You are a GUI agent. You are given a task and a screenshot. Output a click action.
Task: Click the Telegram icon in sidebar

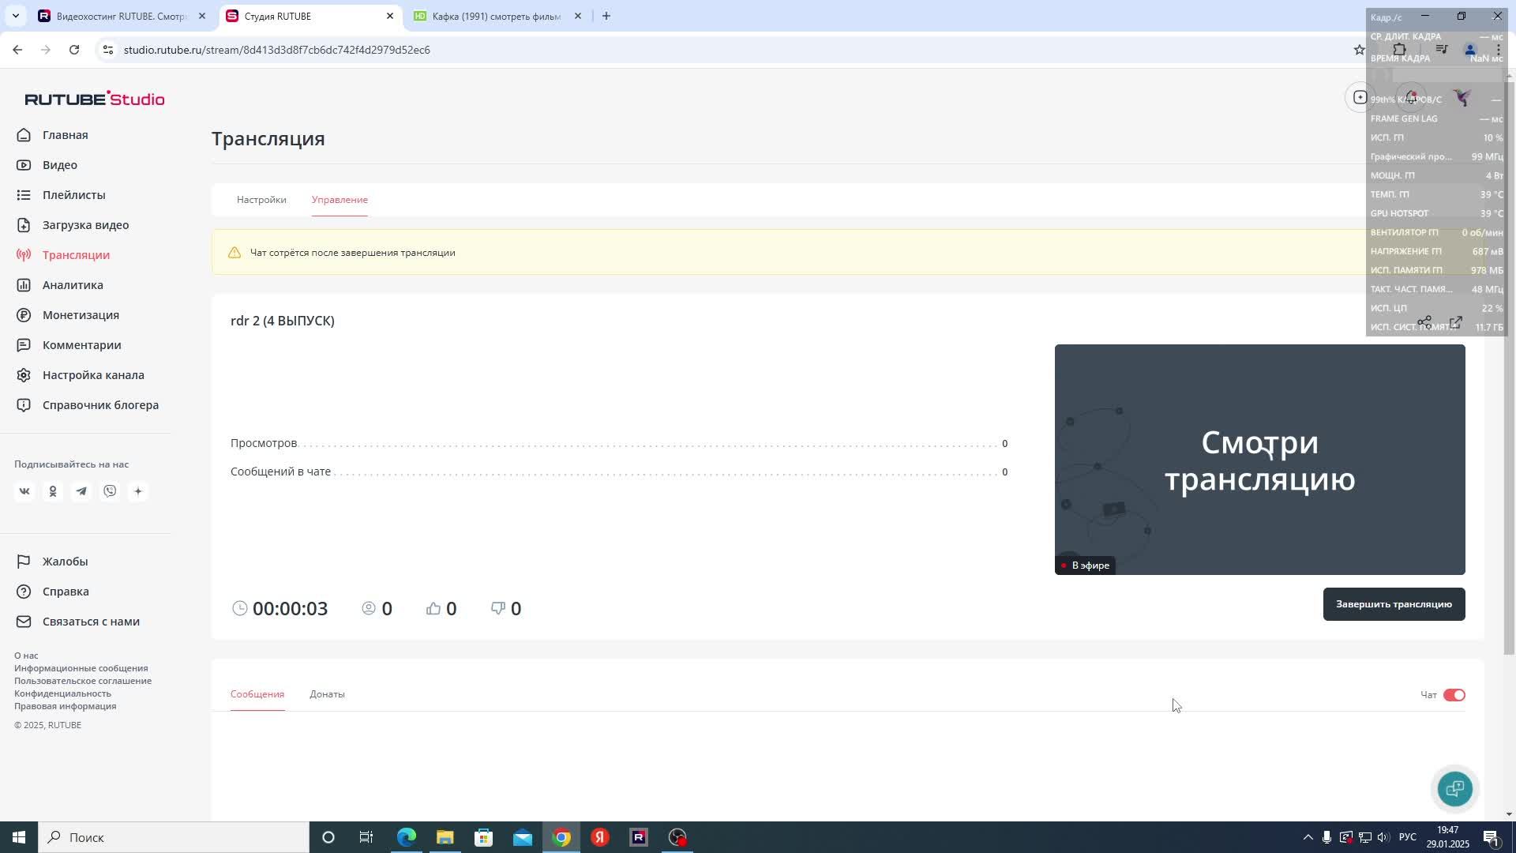click(81, 491)
